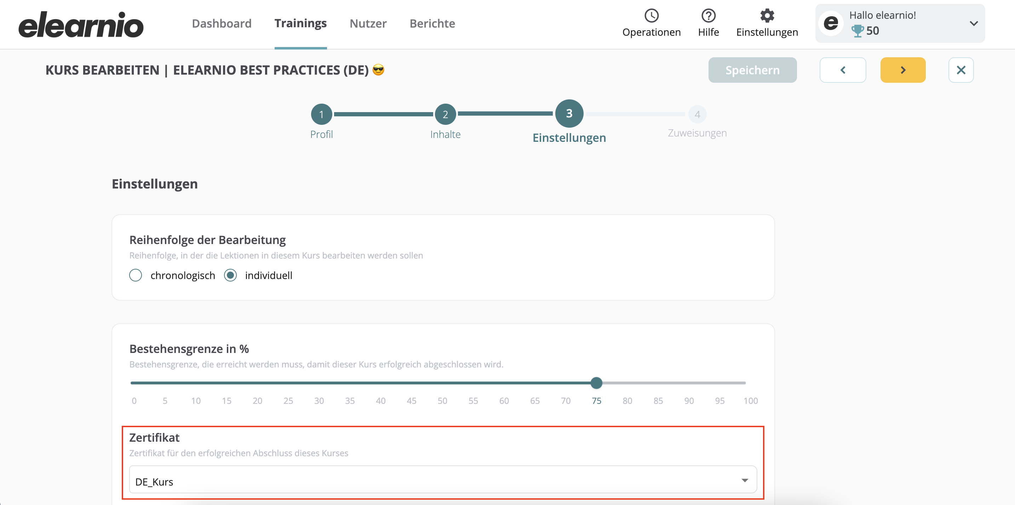The width and height of the screenshot is (1015, 505).
Task: Jump to step 2 Inhalte
Action: 445,114
